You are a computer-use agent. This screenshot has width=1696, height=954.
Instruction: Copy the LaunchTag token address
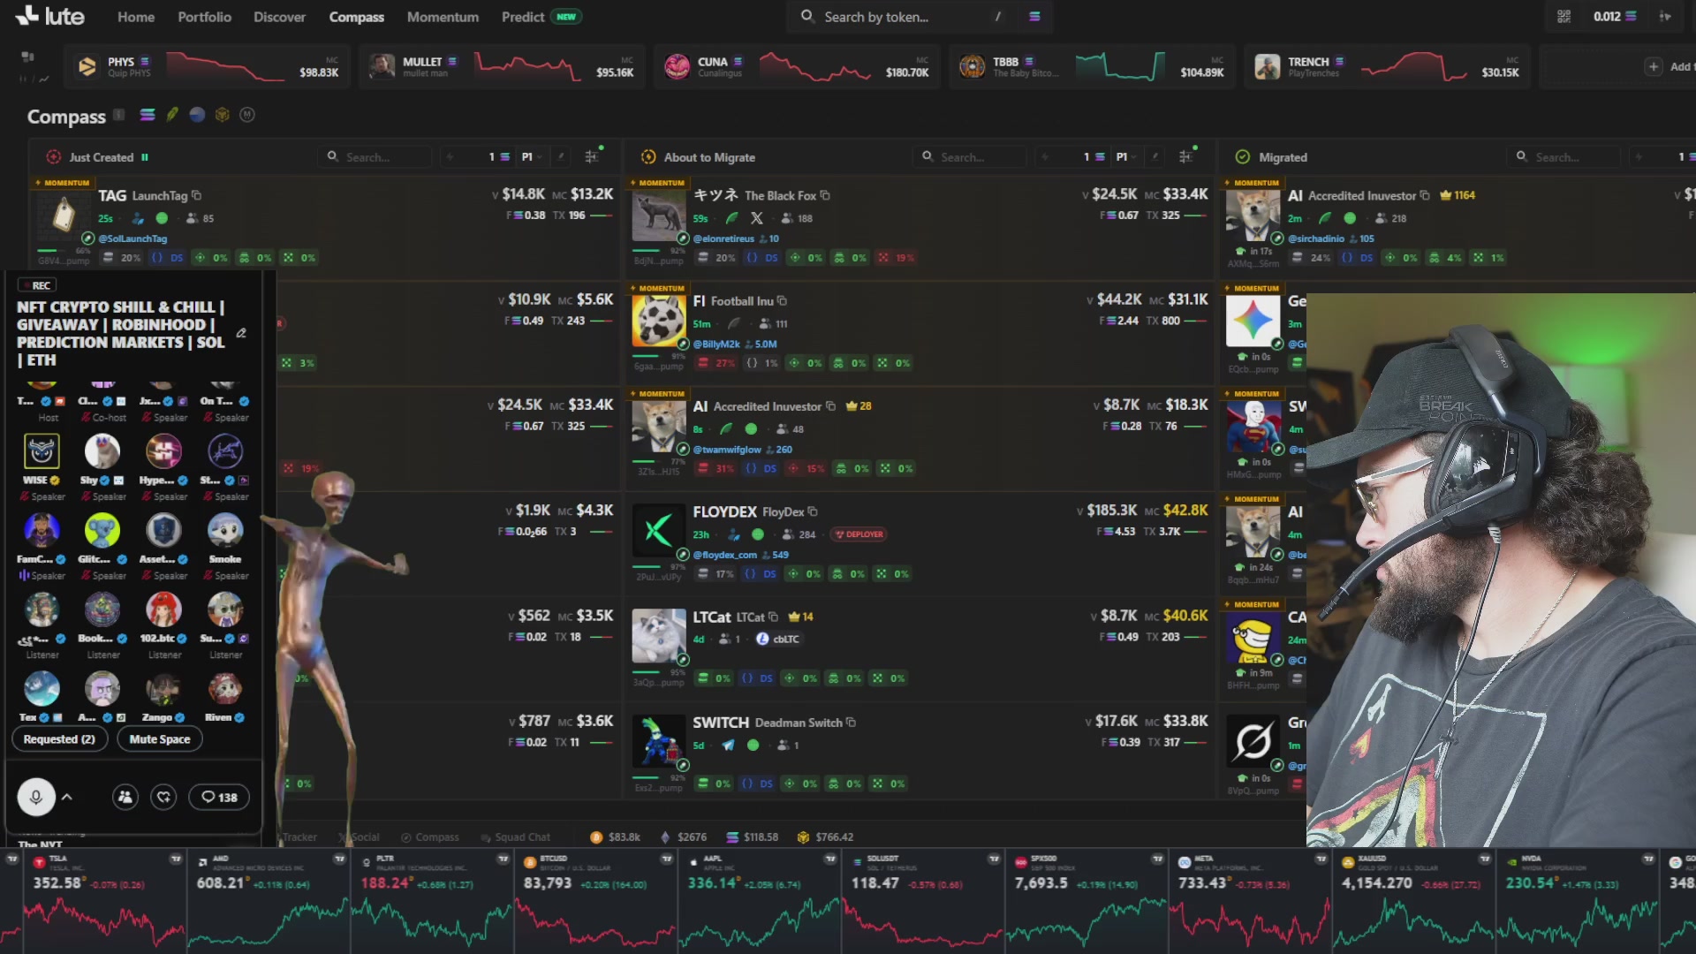click(x=197, y=195)
